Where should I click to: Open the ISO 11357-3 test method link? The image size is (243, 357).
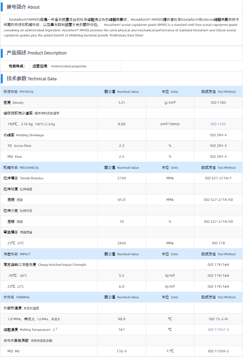[x=218, y=330]
